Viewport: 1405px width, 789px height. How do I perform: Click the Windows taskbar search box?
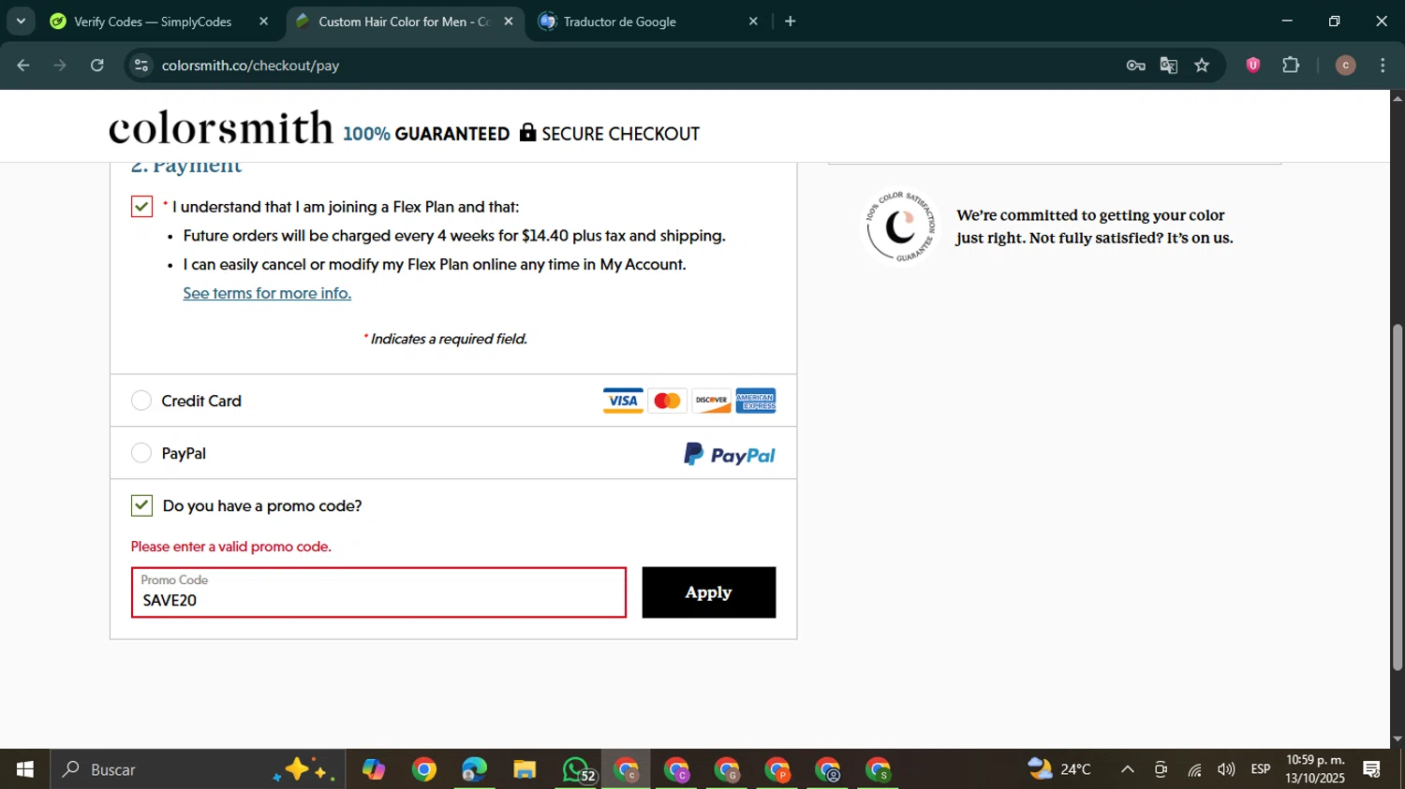[x=198, y=769]
